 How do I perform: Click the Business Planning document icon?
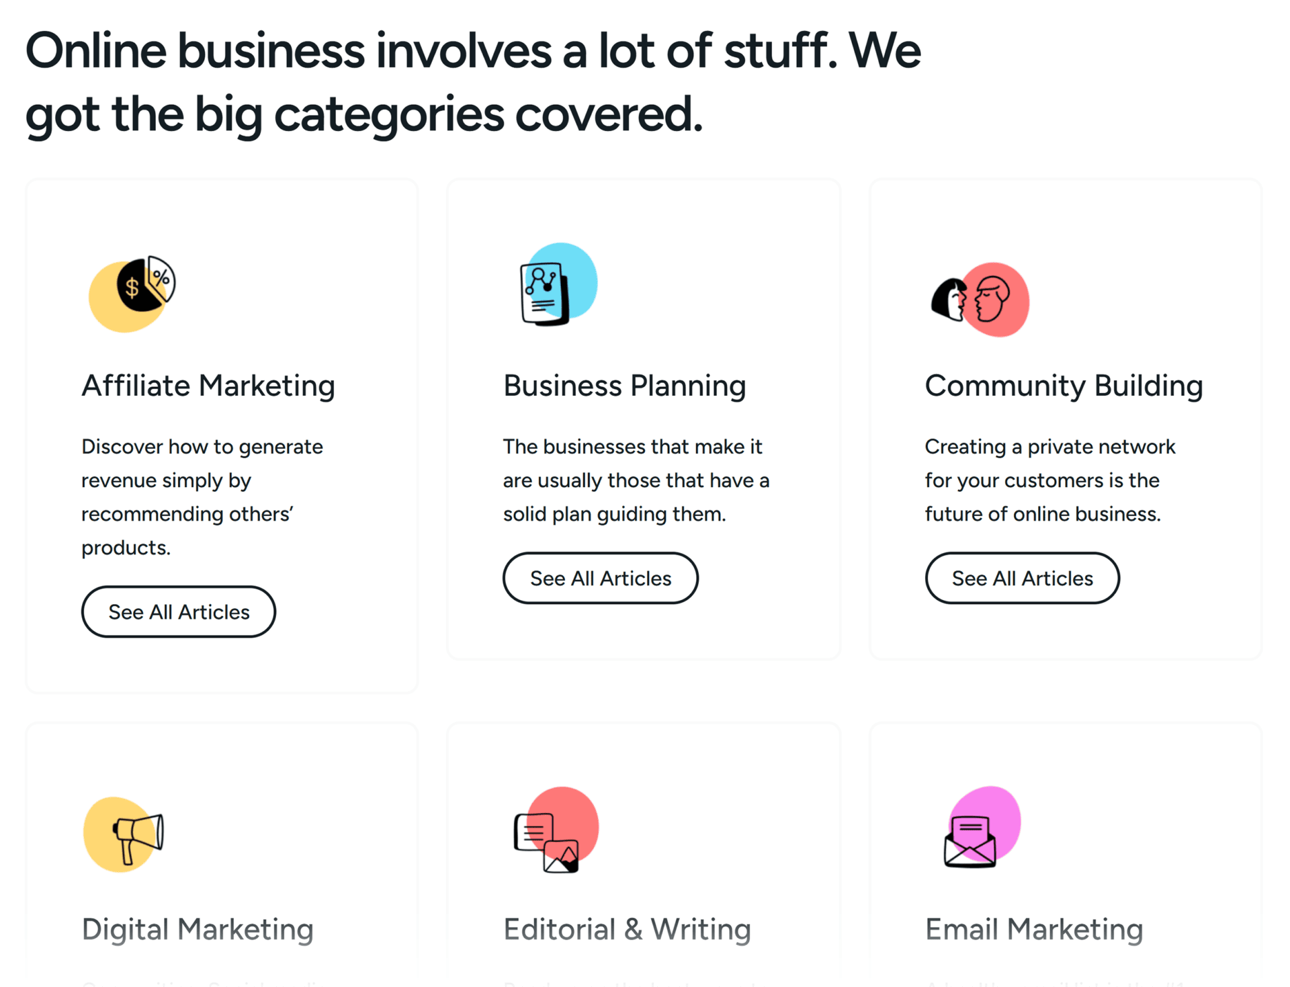pos(558,285)
